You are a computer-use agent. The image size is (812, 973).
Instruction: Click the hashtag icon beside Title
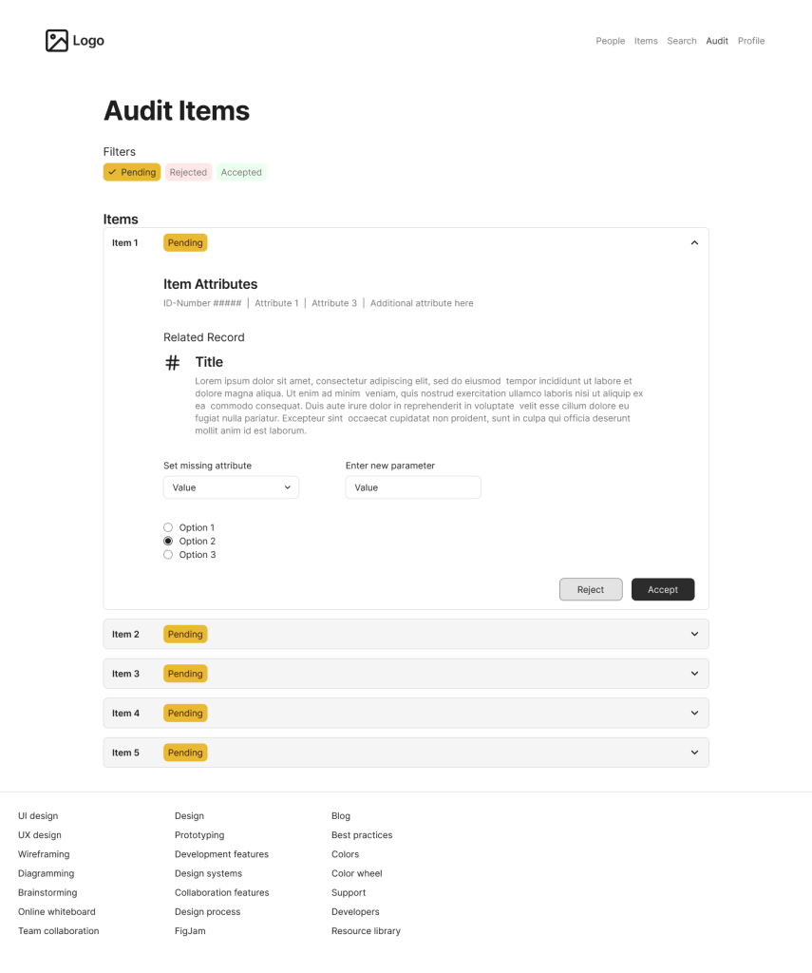(170, 362)
